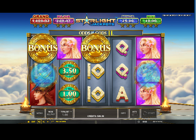Viewport: 196px width, 140px height.
Task: Click the 3.50 green coin symbol
Action: (x=69, y=71)
